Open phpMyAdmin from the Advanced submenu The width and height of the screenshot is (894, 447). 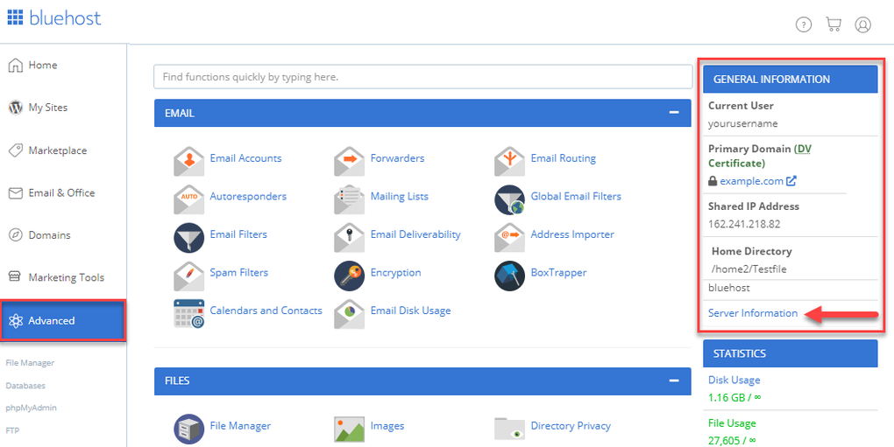click(32, 408)
